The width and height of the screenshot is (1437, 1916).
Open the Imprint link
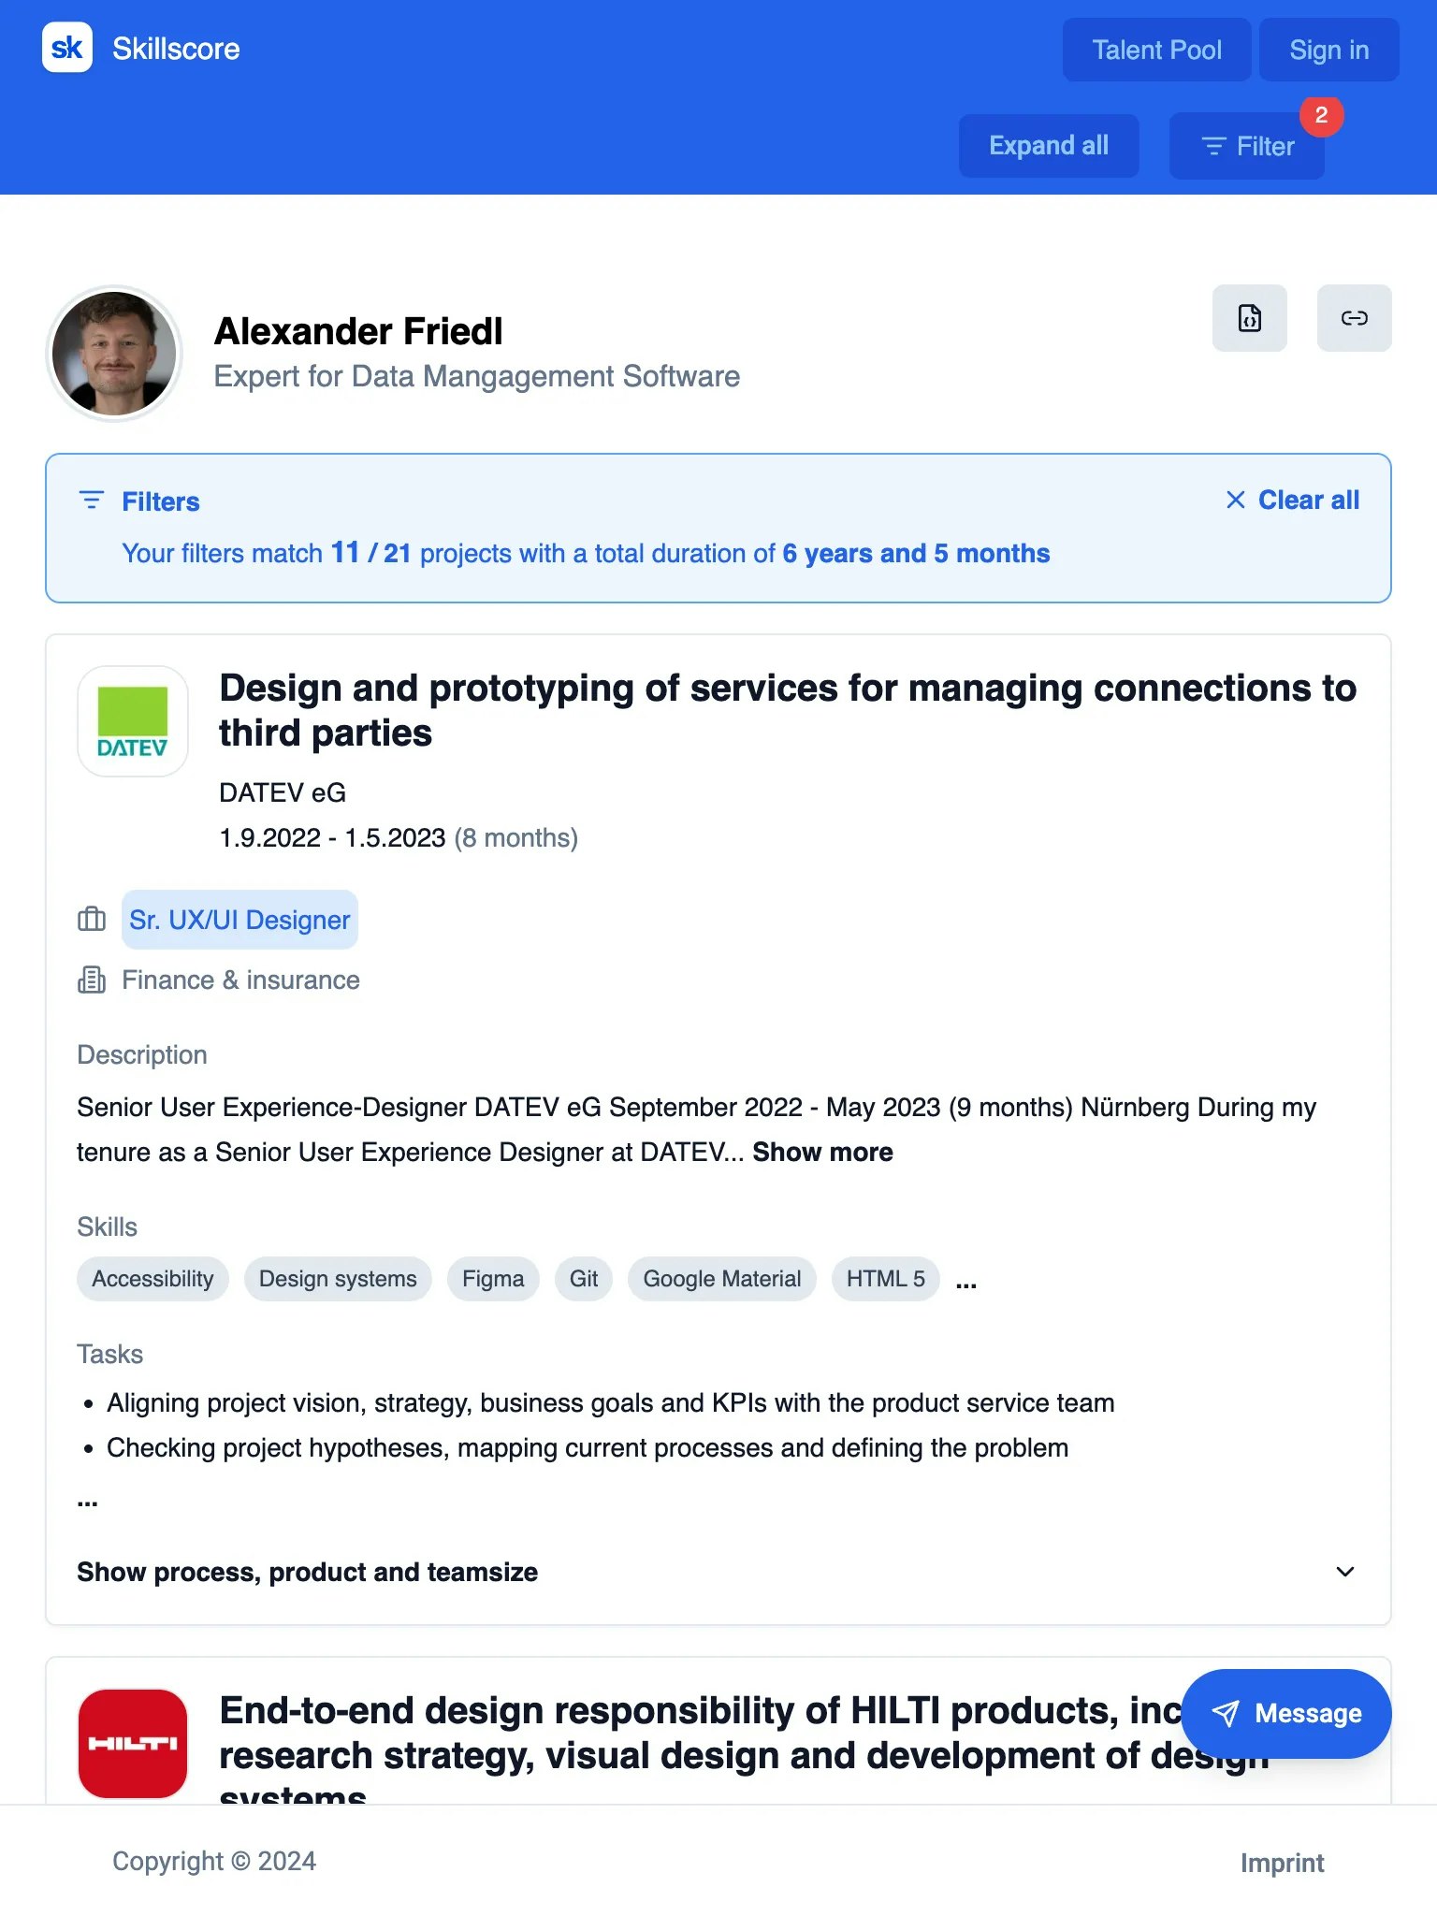[x=1282, y=1863]
